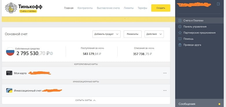This screenshot has width=226, height=107.
Task: Open three-dot menu for Инкассационный счет
Action: click(x=165, y=90)
